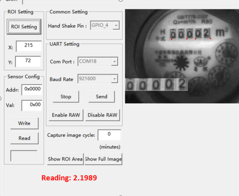Click the Com Port label
The width and height of the screenshot is (239, 196).
[62, 62]
